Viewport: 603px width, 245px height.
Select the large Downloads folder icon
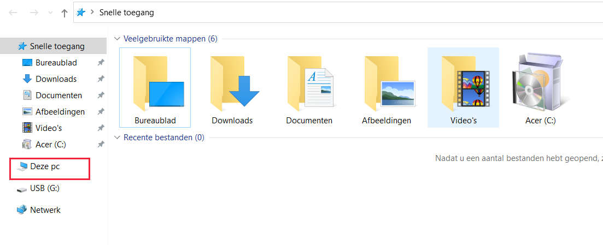click(232, 87)
